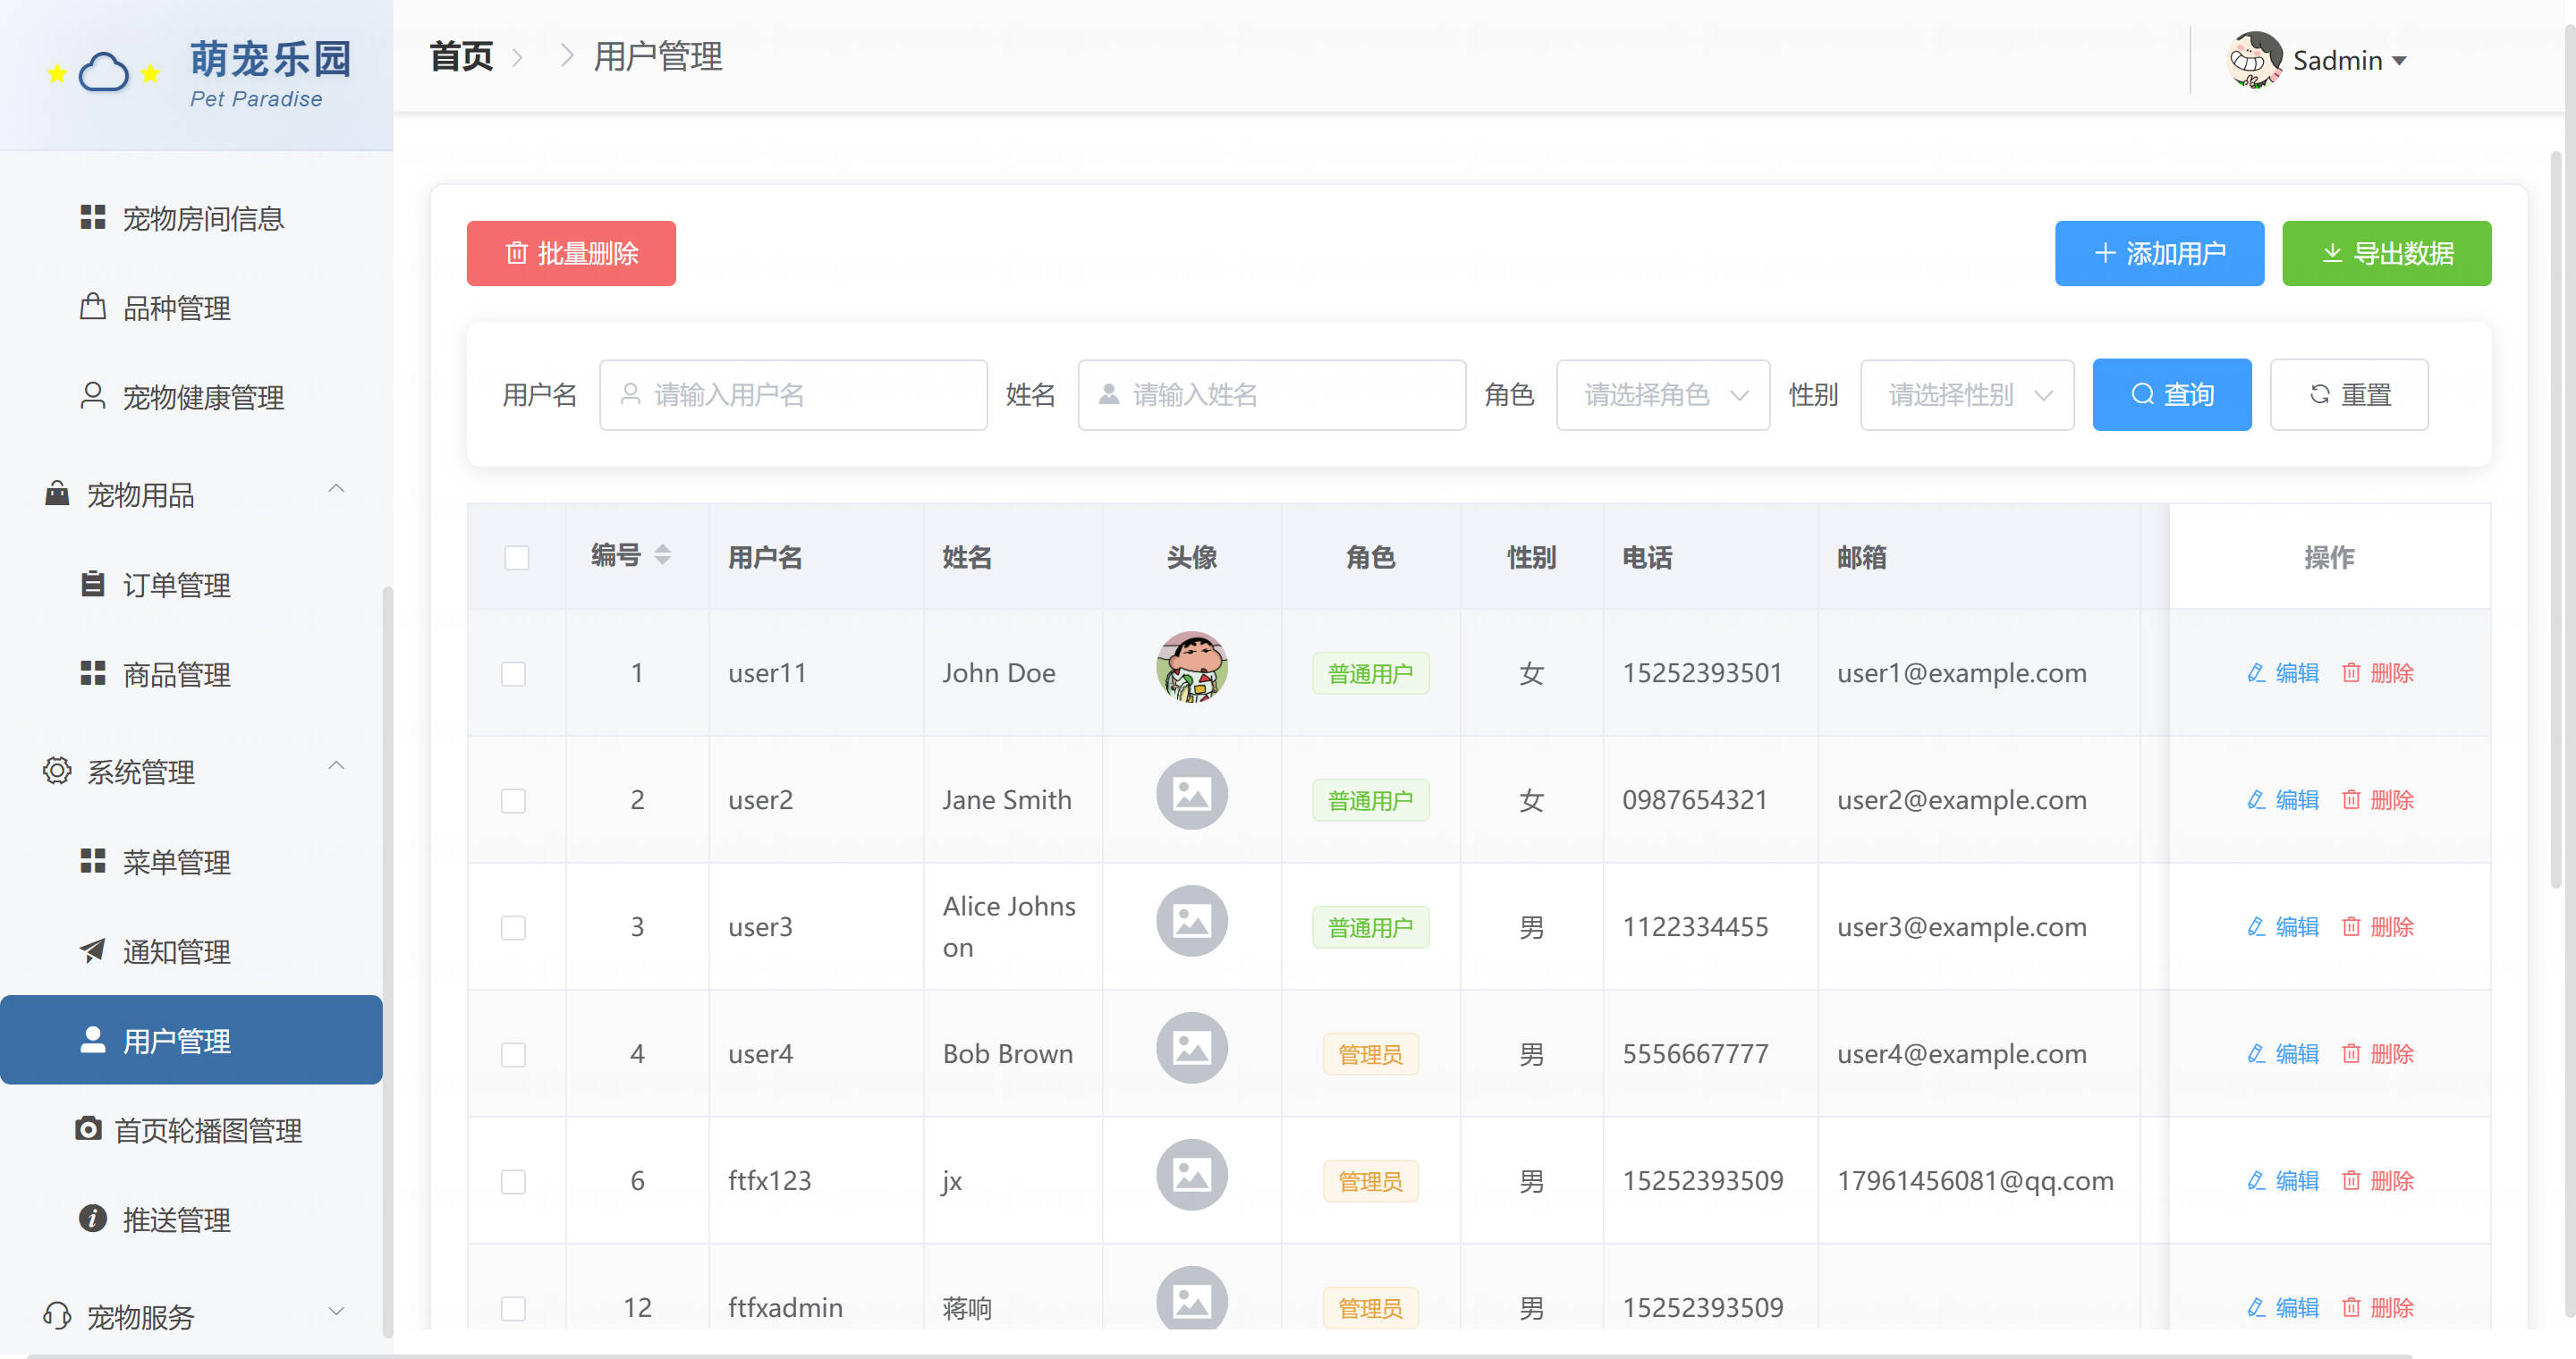Image resolution: width=2576 pixels, height=1359 pixels.
Task: Click placeholder avatar image of user2
Action: point(1191,795)
